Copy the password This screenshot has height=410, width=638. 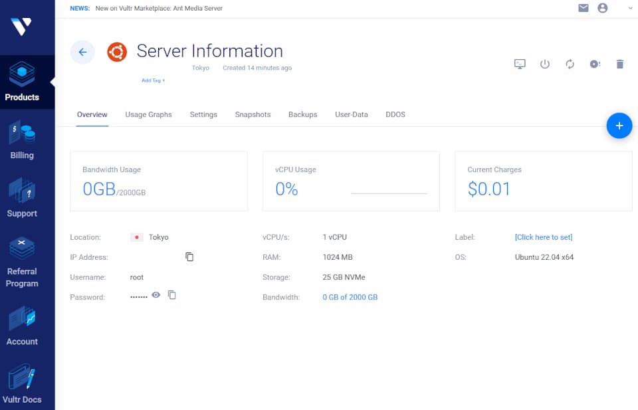[171, 295]
